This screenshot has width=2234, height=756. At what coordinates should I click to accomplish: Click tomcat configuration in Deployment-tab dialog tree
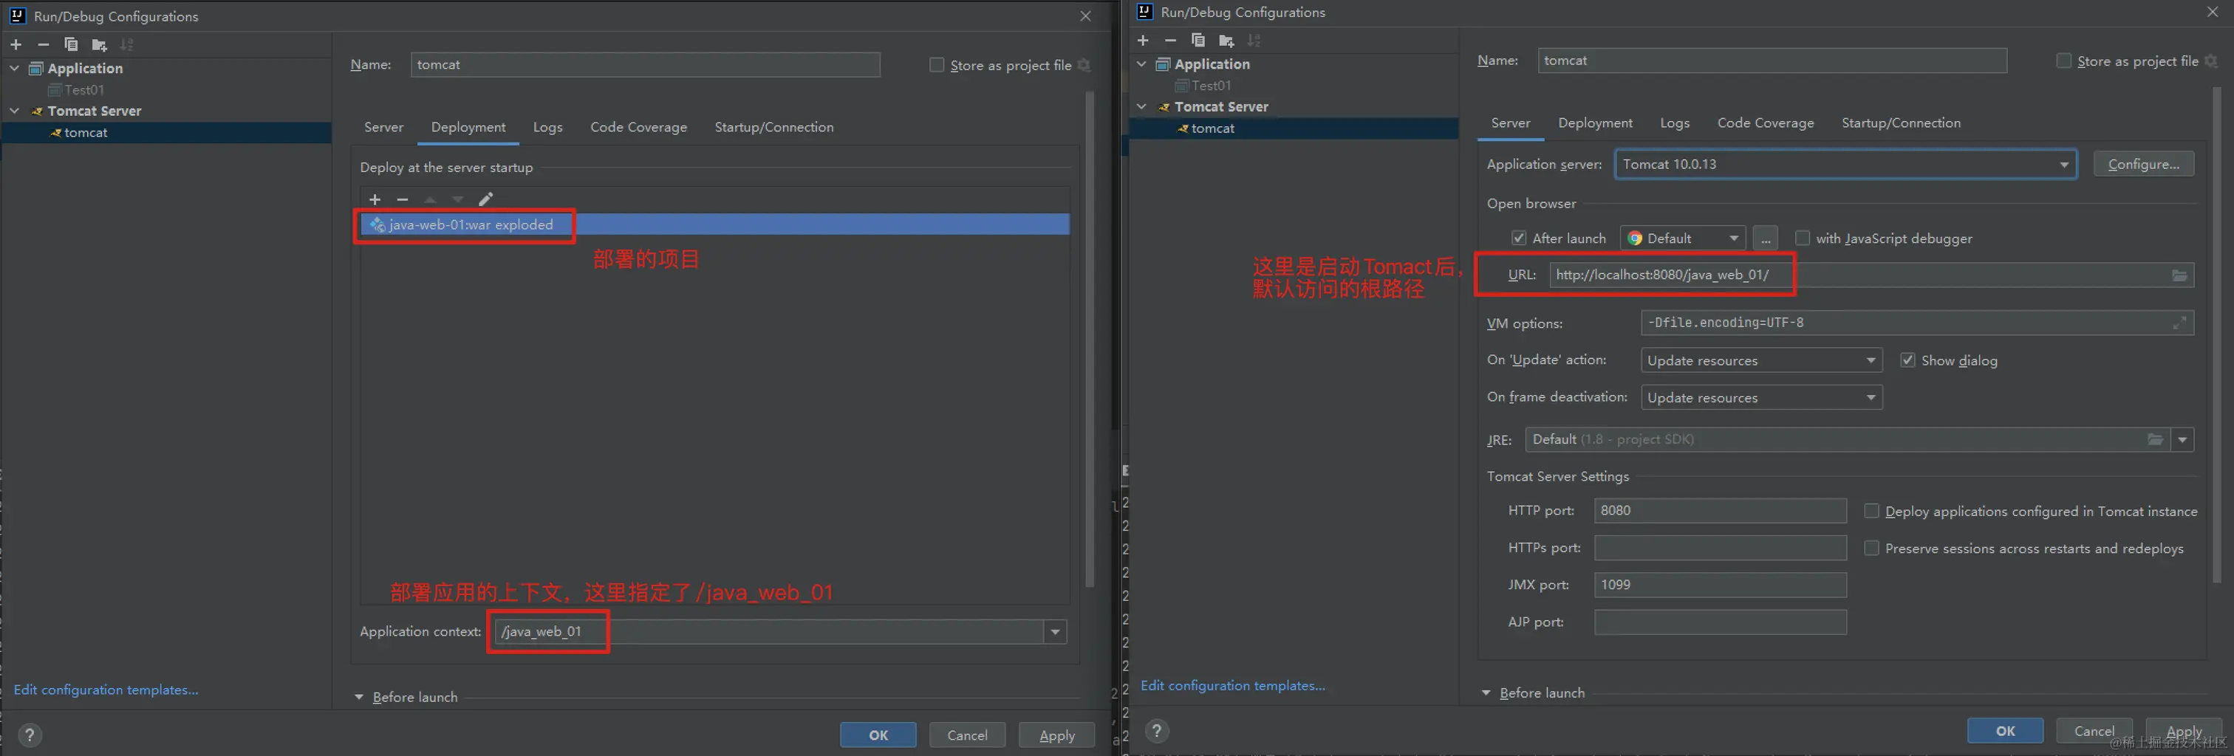pos(86,133)
